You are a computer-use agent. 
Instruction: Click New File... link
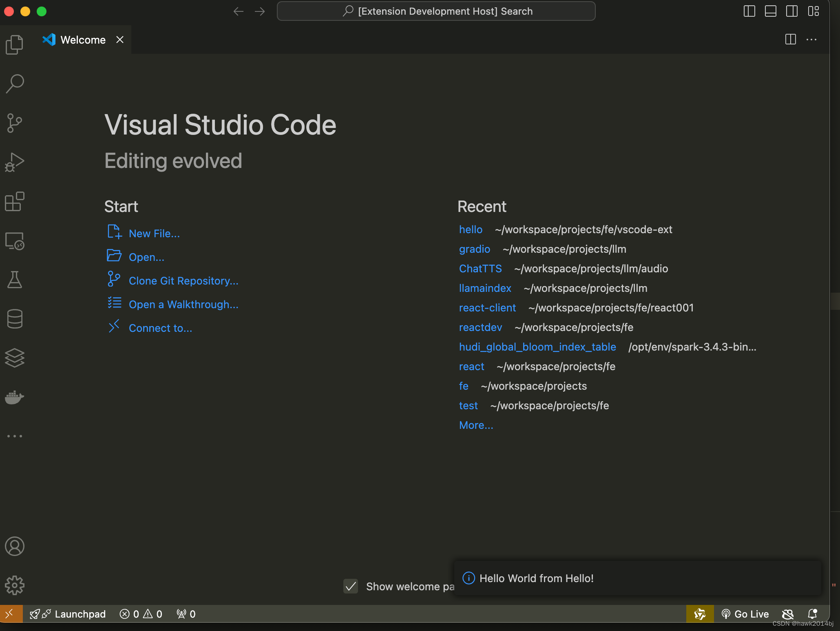(x=154, y=234)
